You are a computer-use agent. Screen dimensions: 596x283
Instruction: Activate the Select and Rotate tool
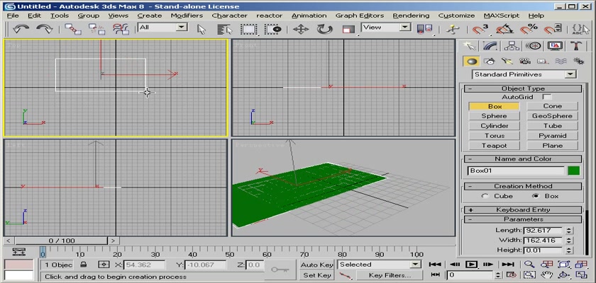324,30
